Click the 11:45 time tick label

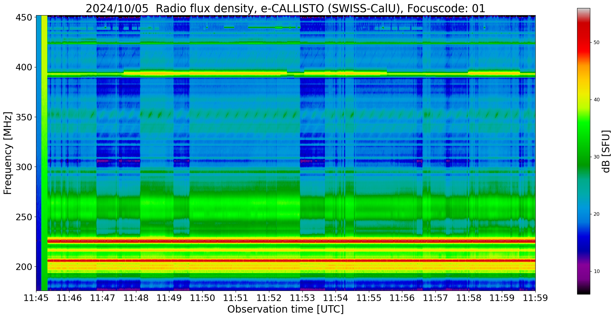tap(36, 298)
